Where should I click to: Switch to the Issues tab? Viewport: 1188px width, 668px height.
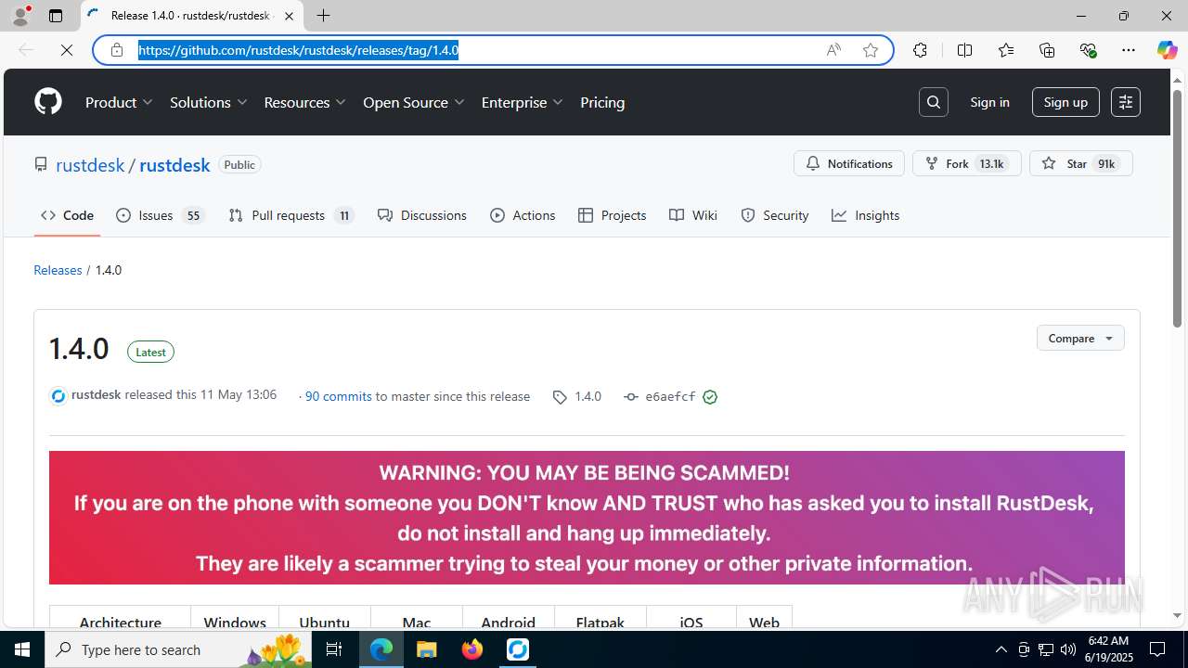pyautogui.click(x=161, y=215)
